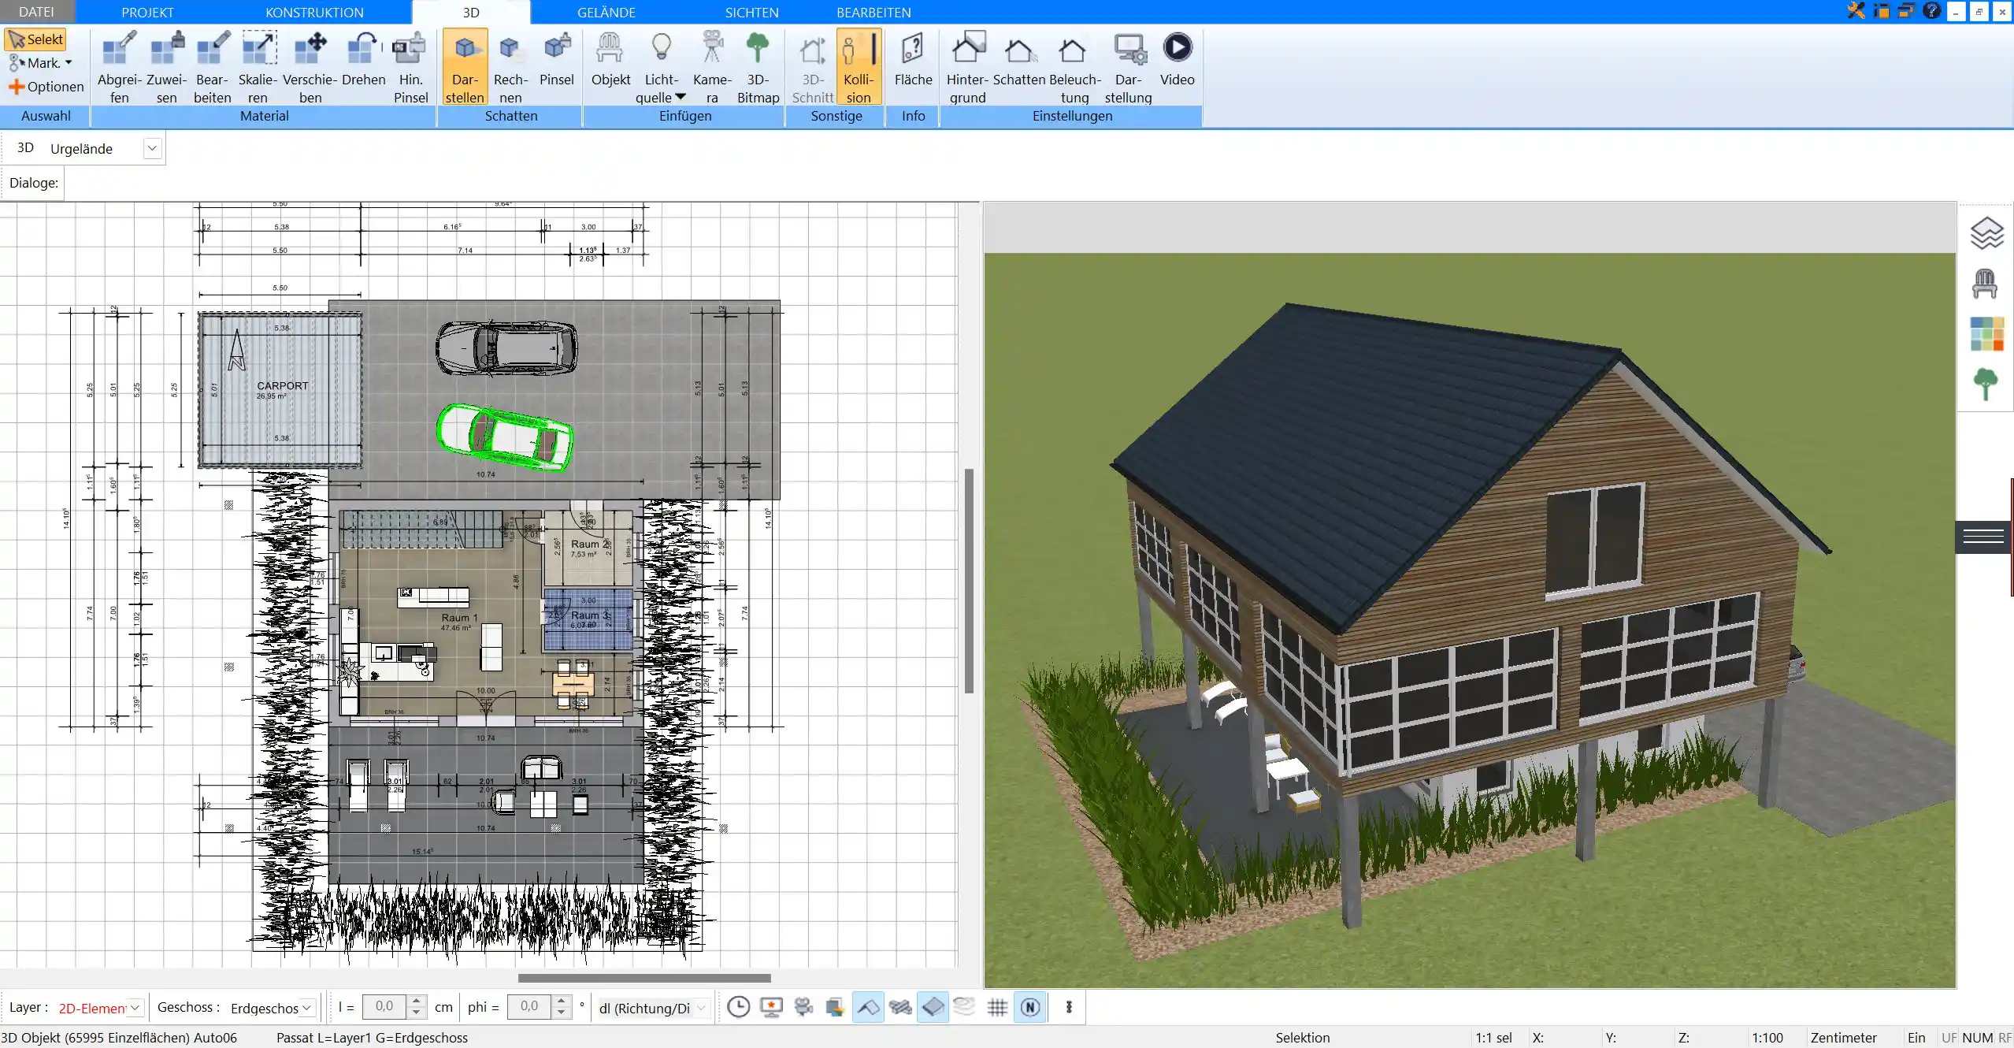Screen dimensions: 2014x1048
Task: Switch to SICHTEN tab
Action: (x=751, y=12)
